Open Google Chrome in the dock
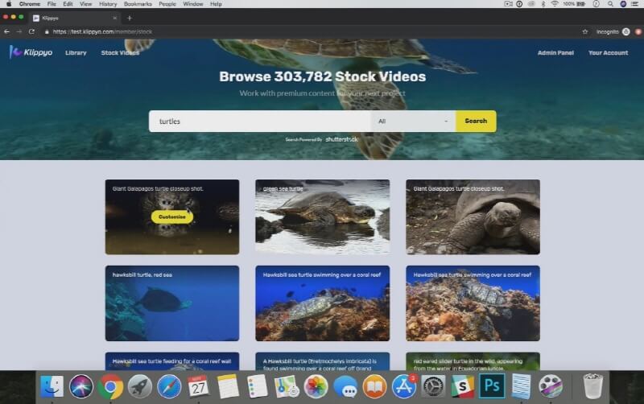644x404 pixels. pos(110,386)
